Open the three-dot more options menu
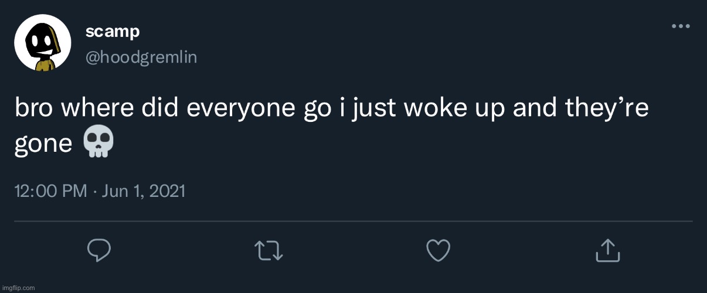Image resolution: width=707 pixels, height=293 pixels. click(x=681, y=26)
